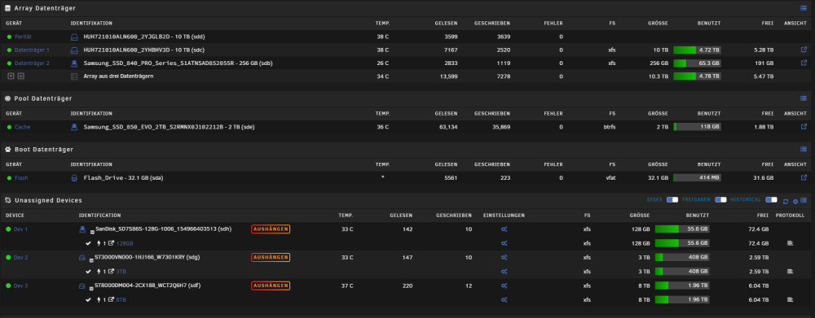
Task: Open the Datenträger 1 link
Action: pos(33,50)
